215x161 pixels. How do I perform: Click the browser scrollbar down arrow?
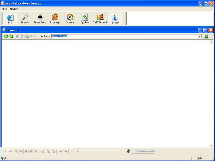point(211,146)
